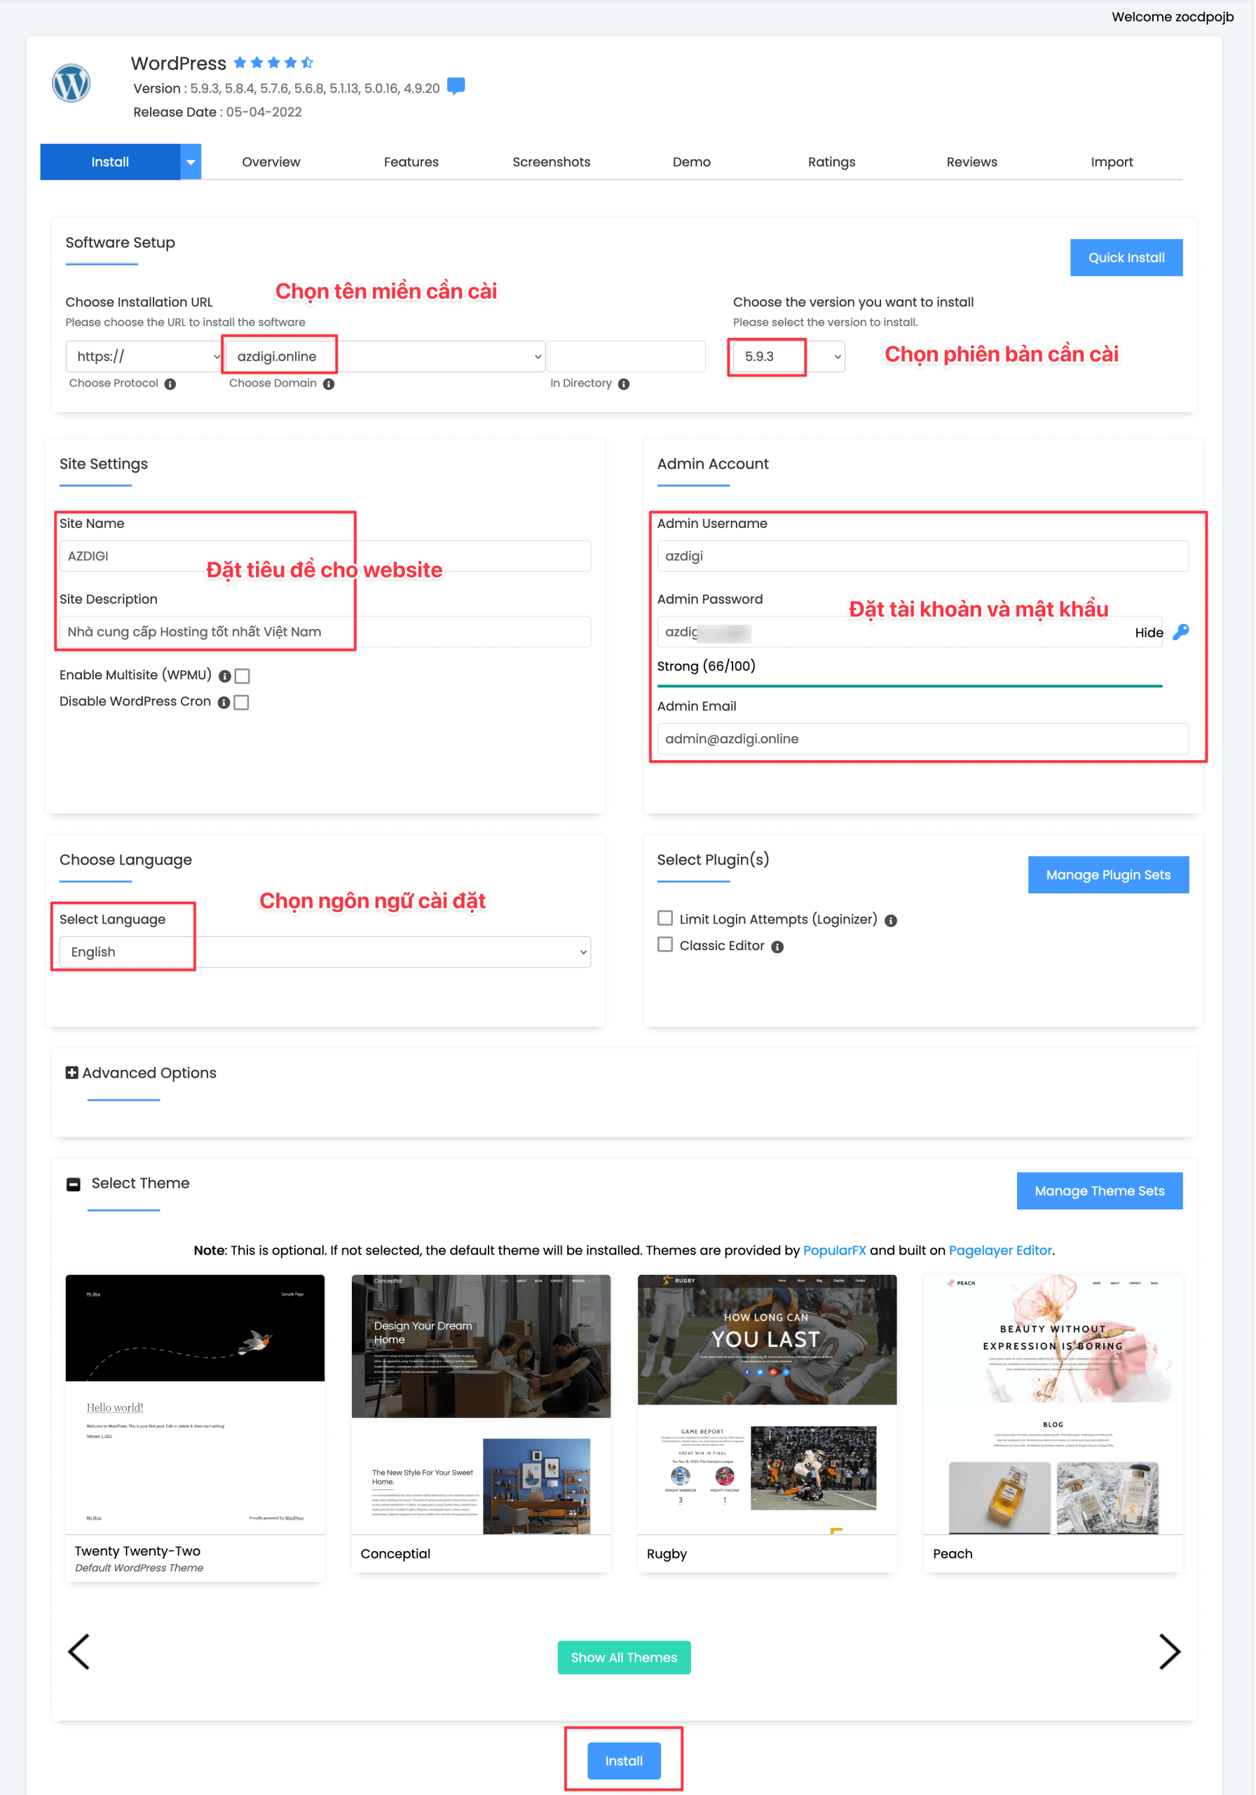Switch to the Screenshots tab
This screenshot has width=1256, height=1795.
(x=551, y=162)
